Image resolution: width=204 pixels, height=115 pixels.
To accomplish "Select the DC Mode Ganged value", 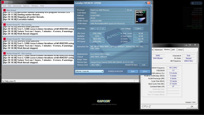I will 188,59.
